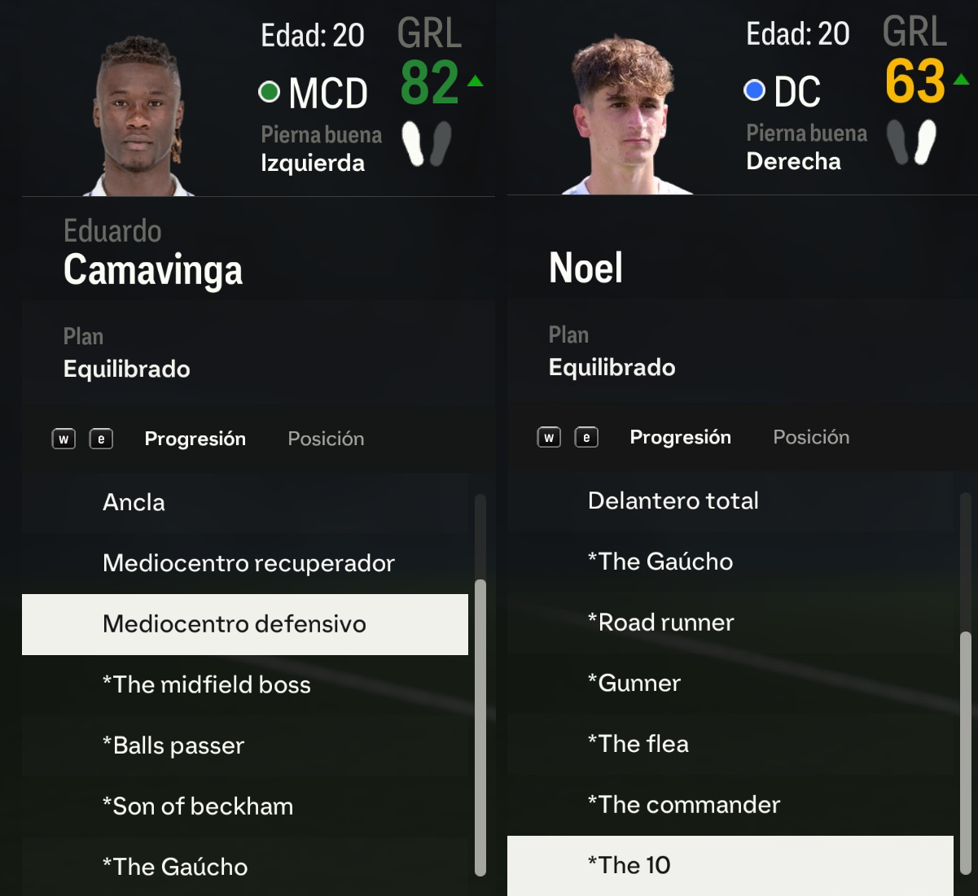Choose Delantero total plan for Noel
This screenshot has width=978, height=896.
coord(673,500)
